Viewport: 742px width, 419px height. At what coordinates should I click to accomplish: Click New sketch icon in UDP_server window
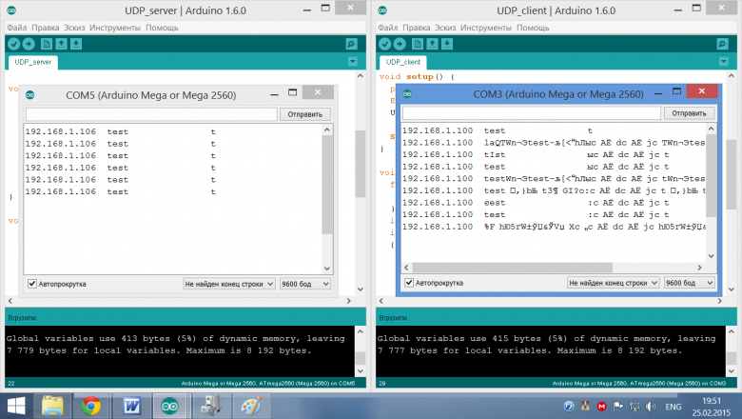pyautogui.click(x=47, y=44)
